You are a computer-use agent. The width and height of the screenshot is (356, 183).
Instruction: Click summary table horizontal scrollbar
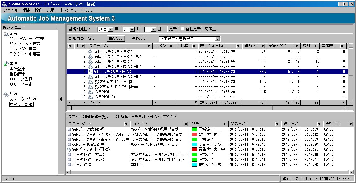tap(172, 108)
